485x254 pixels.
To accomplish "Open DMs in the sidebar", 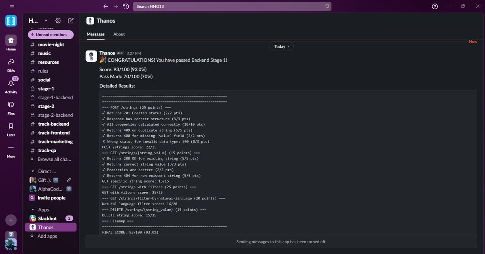I will point(11,65).
